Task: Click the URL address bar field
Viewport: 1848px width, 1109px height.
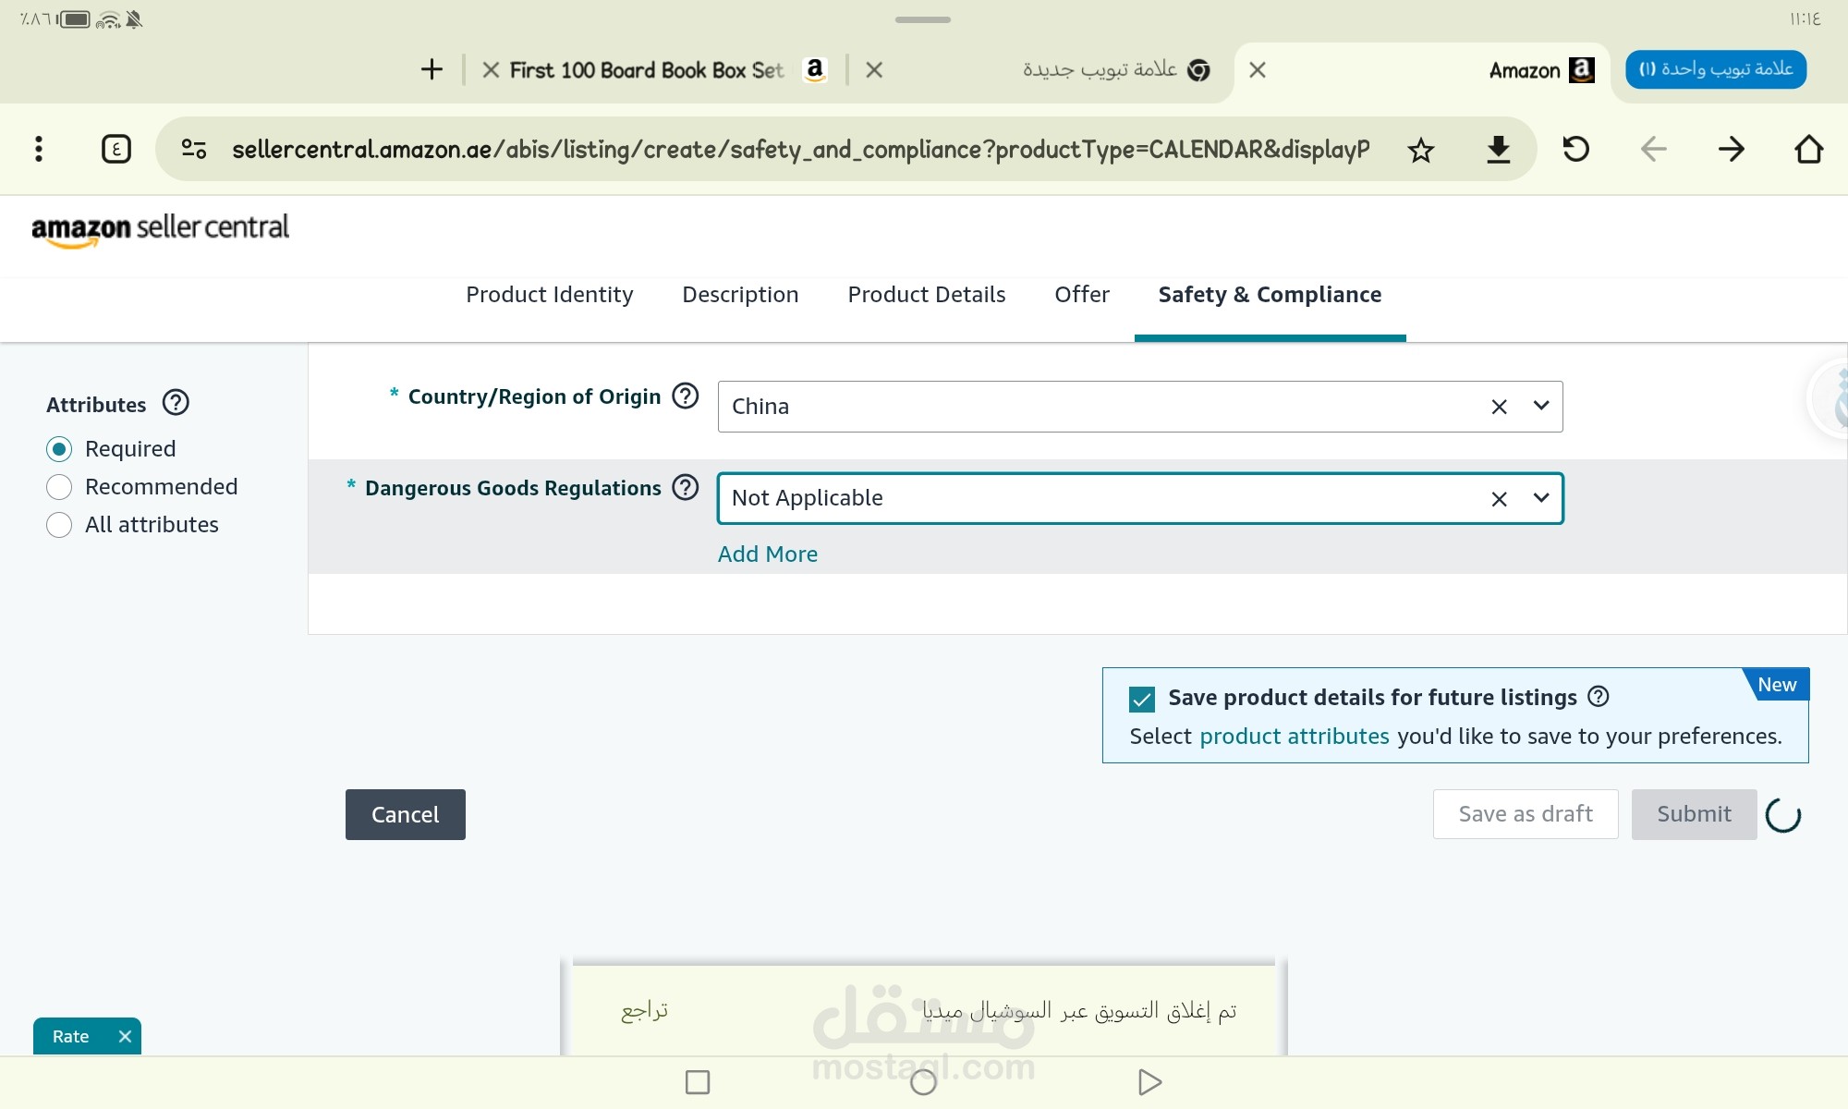Action: tap(799, 150)
